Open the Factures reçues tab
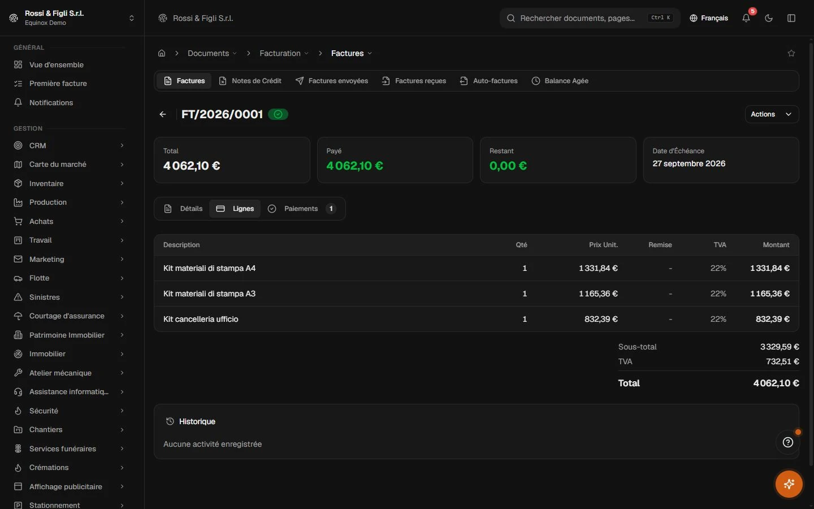814x509 pixels. (x=414, y=81)
